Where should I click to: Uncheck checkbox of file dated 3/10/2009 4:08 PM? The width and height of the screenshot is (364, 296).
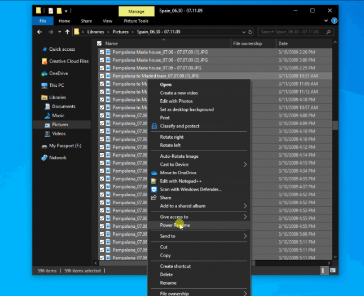pyautogui.click(x=102, y=116)
